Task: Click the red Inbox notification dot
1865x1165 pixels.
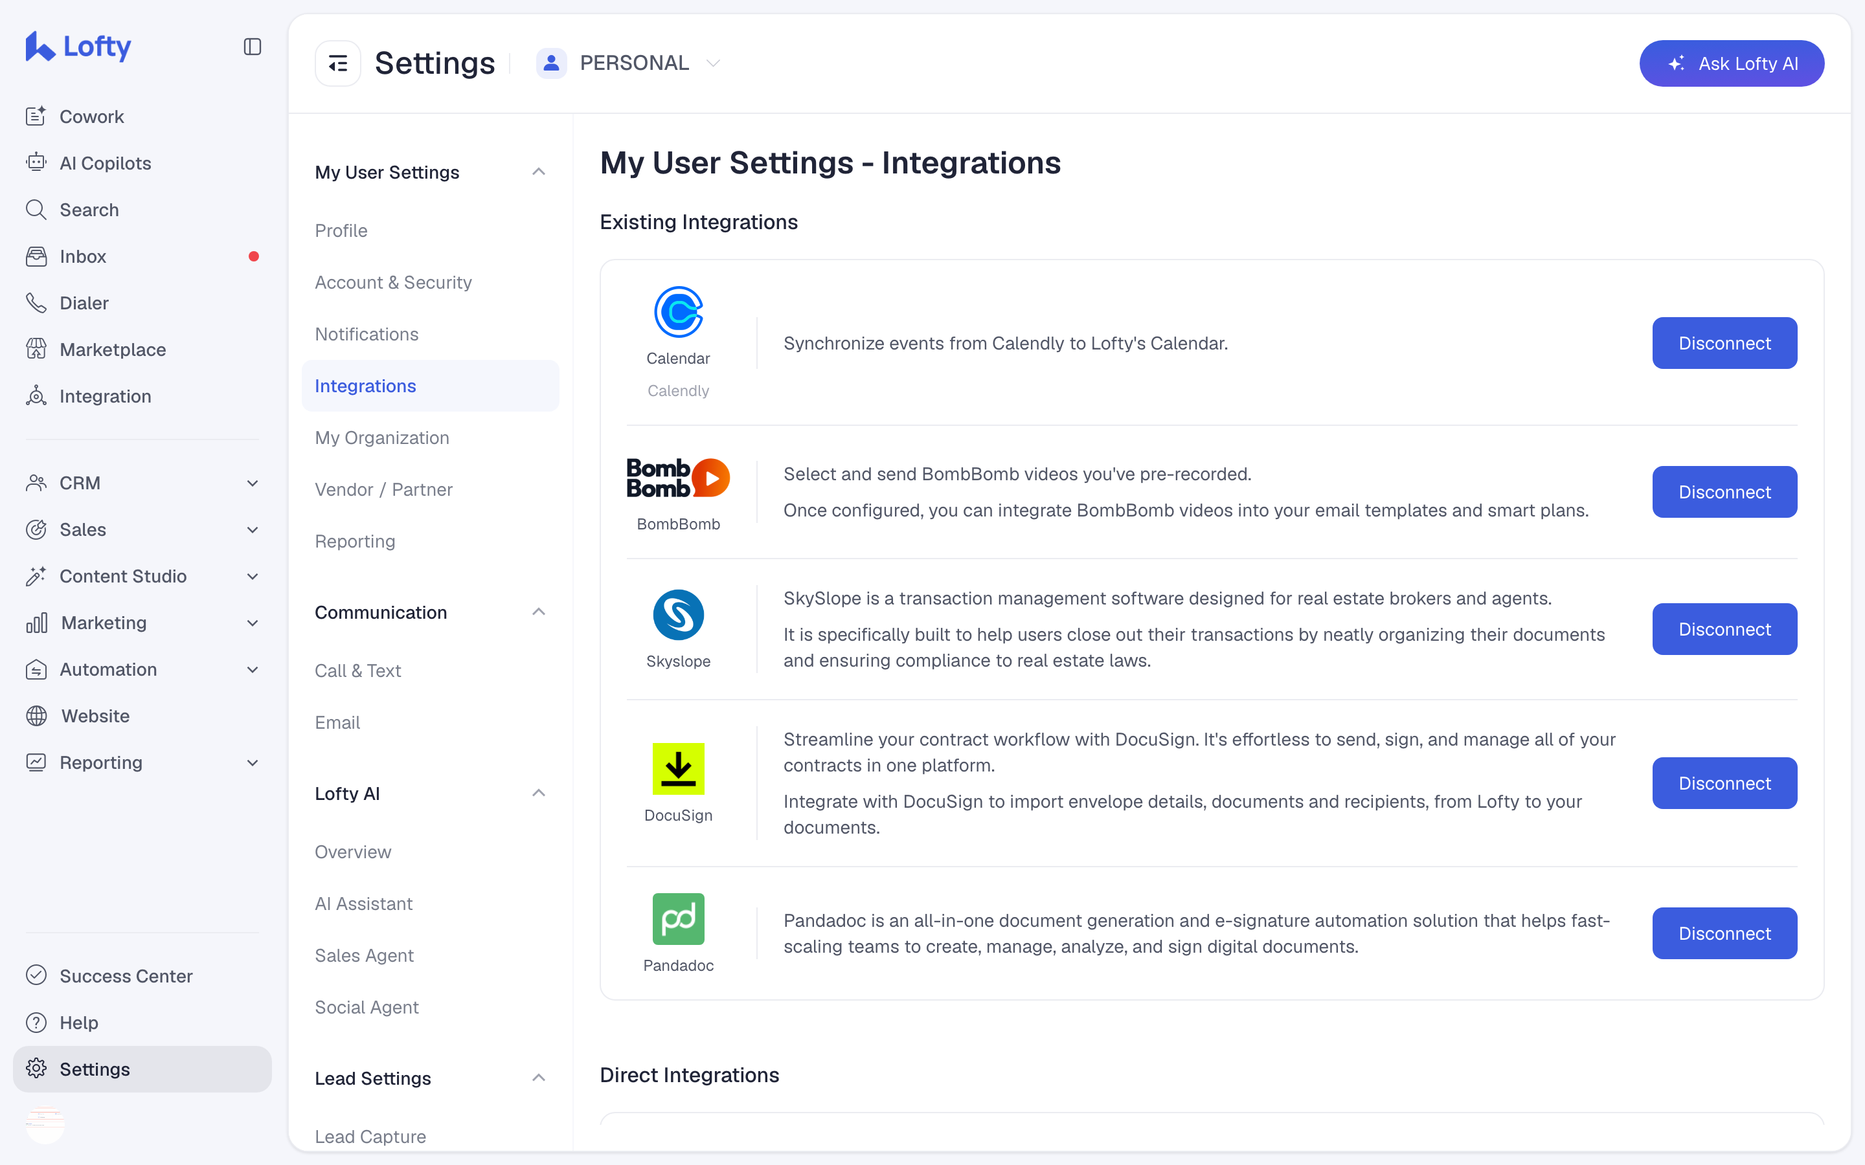Action: 254,256
